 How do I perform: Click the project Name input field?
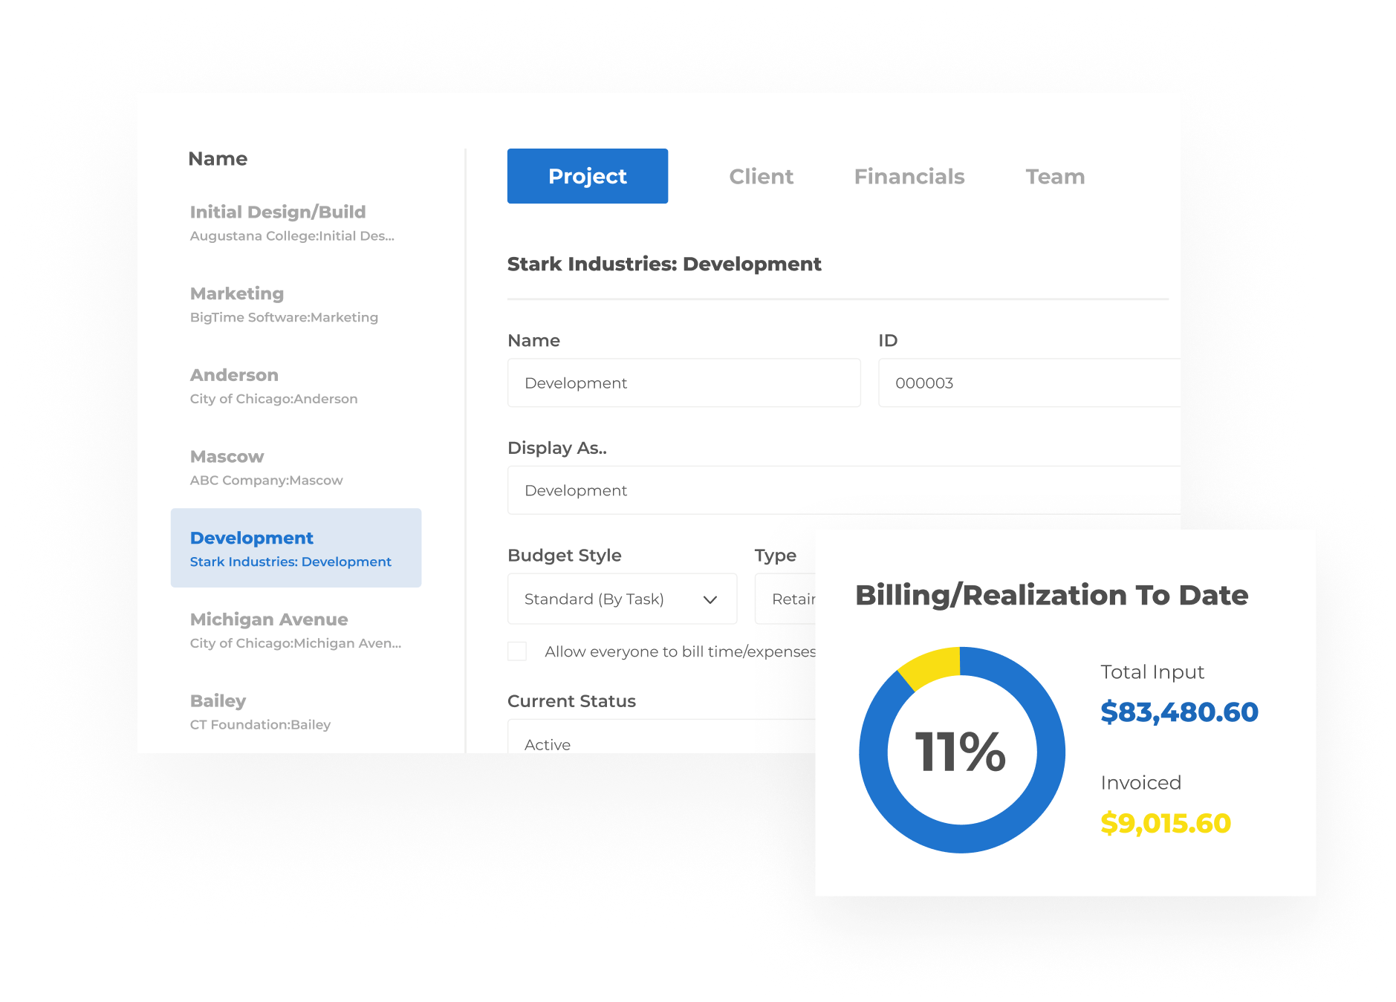pos(684,383)
